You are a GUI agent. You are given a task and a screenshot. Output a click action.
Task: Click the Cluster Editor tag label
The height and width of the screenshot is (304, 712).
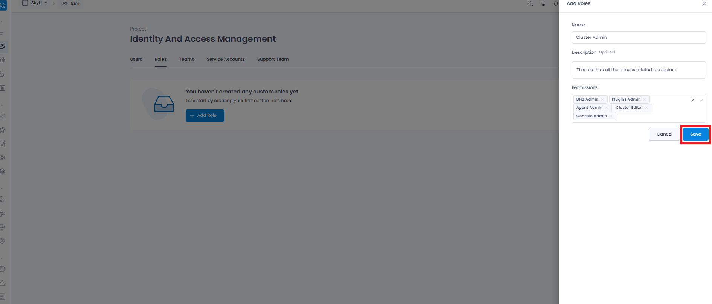coord(629,108)
